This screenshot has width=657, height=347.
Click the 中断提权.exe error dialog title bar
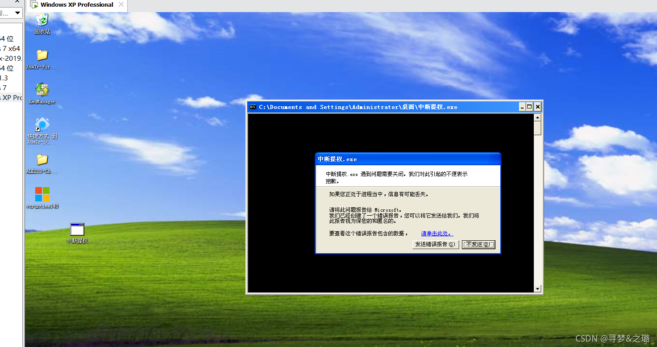(x=408, y=159)
